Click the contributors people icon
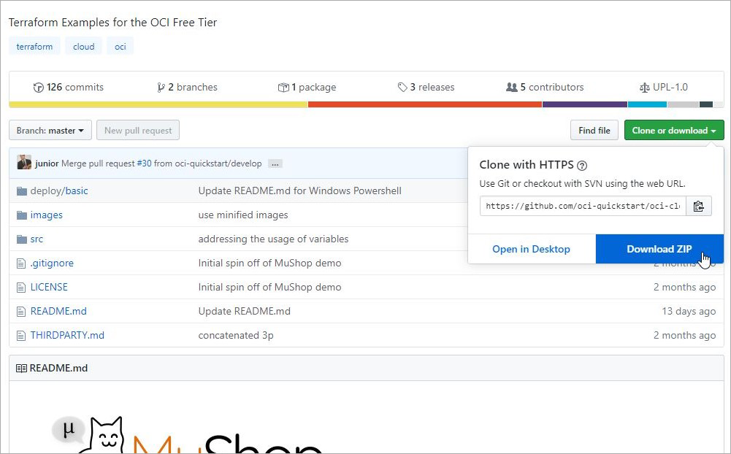 (511, 87)
